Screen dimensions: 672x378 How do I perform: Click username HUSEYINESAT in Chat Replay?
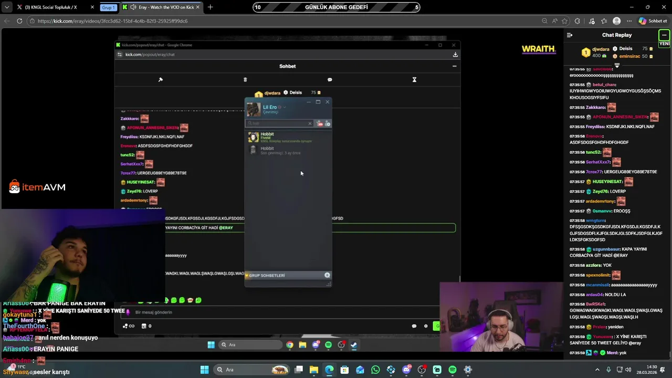pos(607,182)
